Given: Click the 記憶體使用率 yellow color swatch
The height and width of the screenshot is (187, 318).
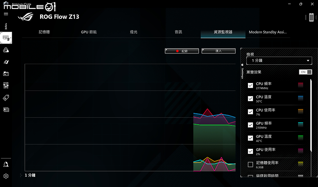Looking at the screenshot, I should tap(300, 164).
